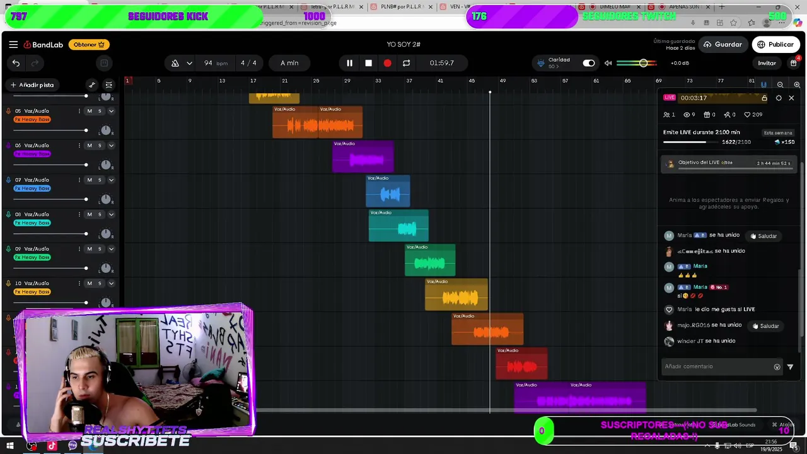807x454 pixels.
Task: Open track 05 options menu dots
Action: coord(79,111)
